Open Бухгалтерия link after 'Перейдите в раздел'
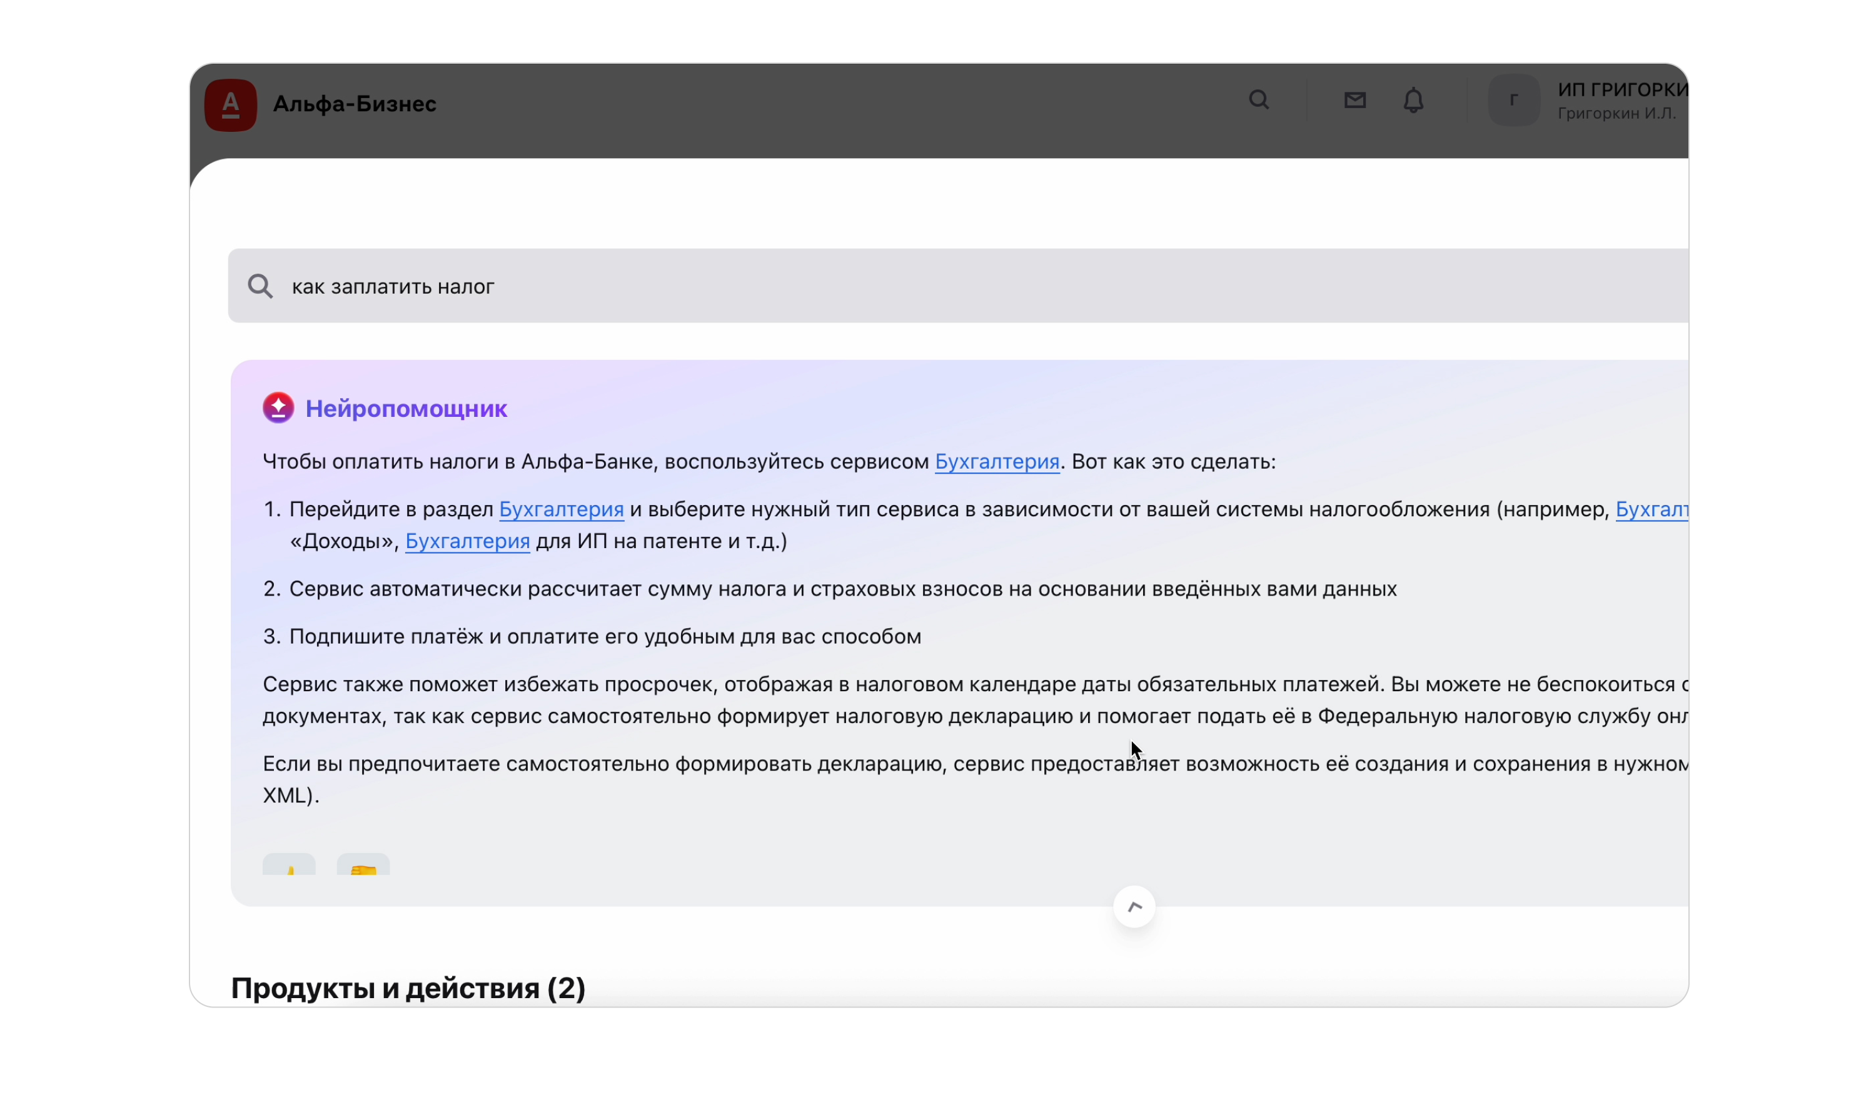 click(x=562, y=509)
